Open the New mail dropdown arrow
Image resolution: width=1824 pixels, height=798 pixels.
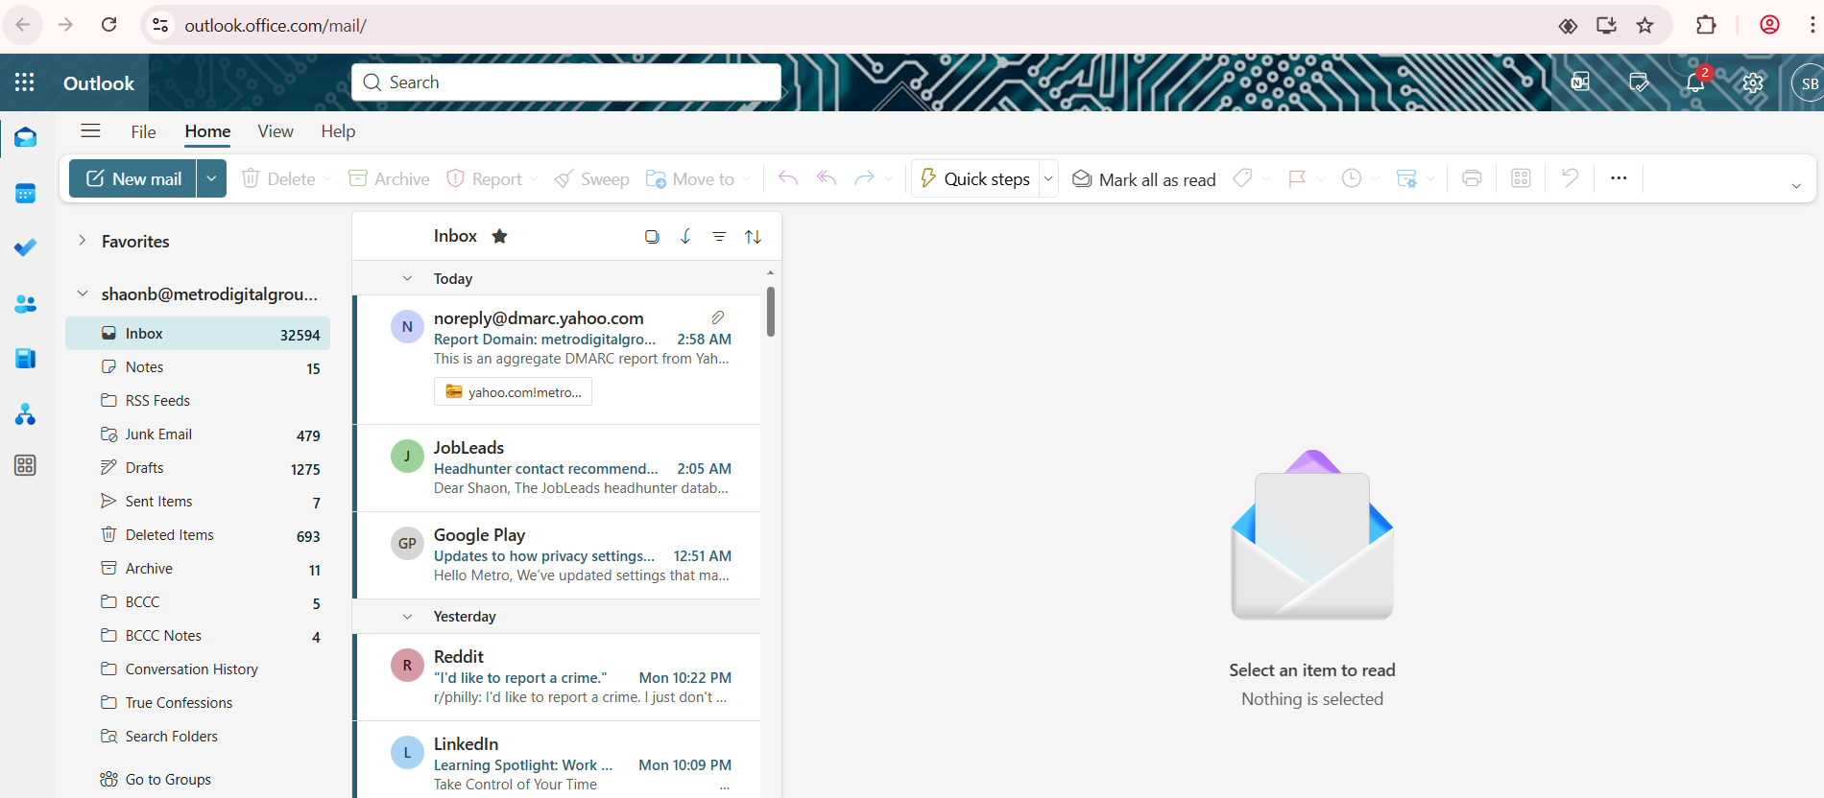(x=211, y=178)
